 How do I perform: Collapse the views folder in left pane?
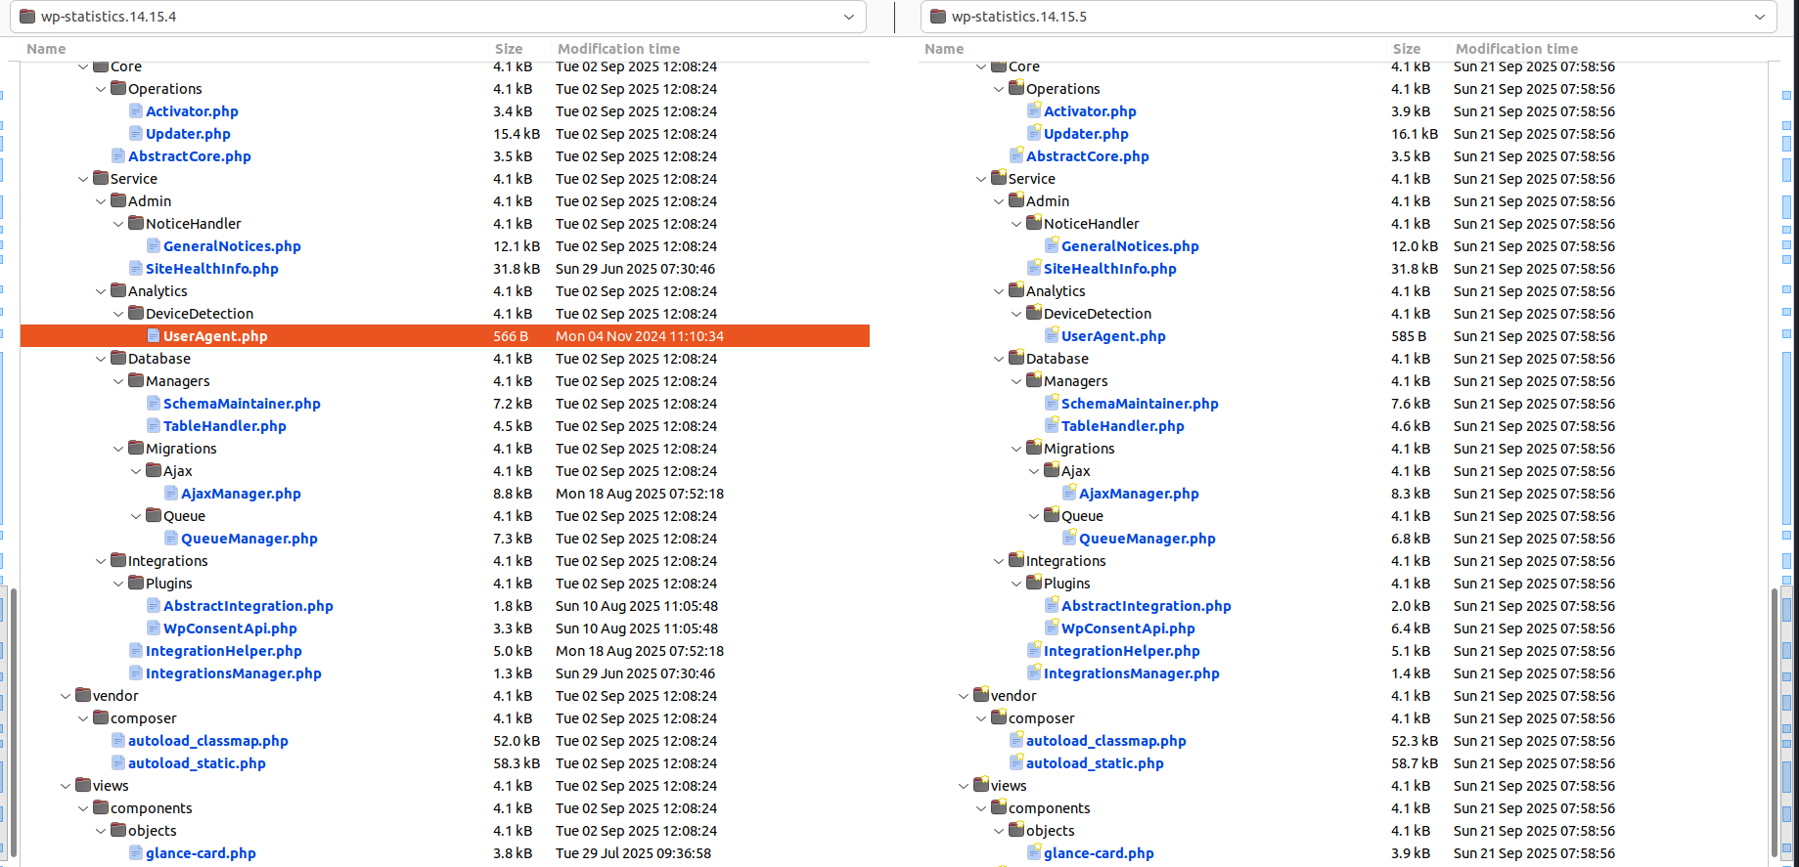coord(66,786)
